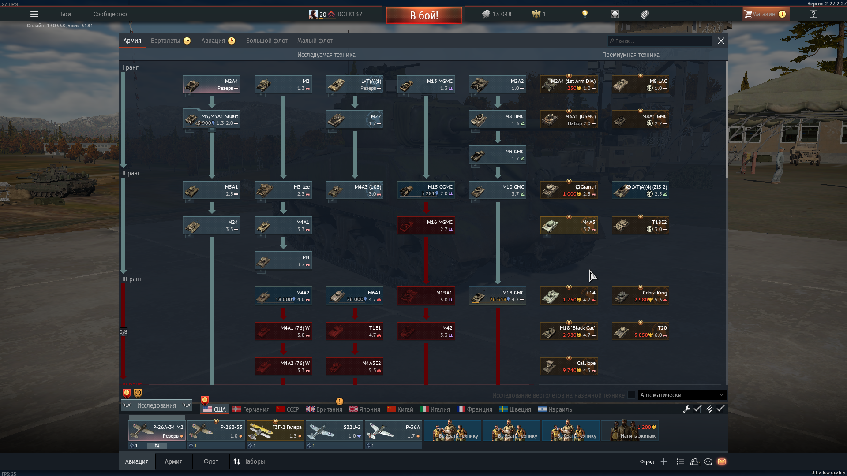Select the Япония nation tab
This screenshot has width=847, height=476.
tap(364, 409)
